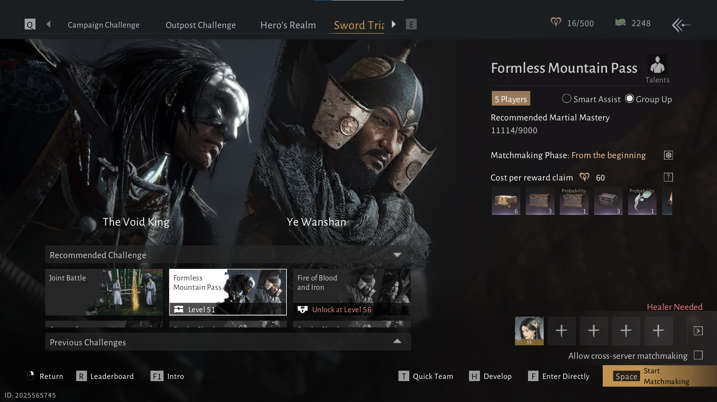Image resolution: width=717 pixels, height=402 pixels.
Task: Click 'From the beginning' phase text
Action: [x=608, y=155]
